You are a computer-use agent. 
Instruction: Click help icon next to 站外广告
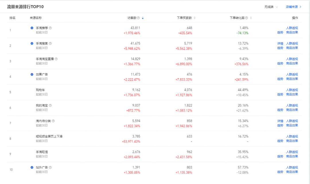tap(50, 167)
